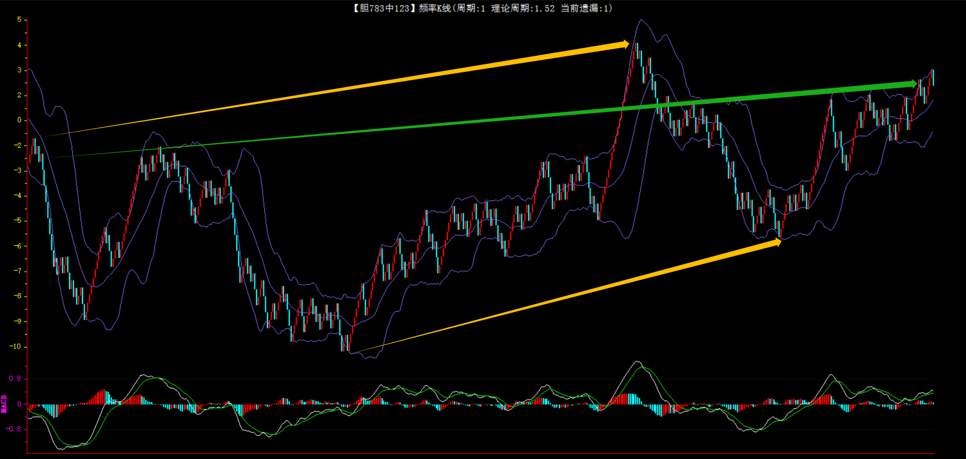The width and height of the screenshot is (966, 459).
Task: Select the rightmost candlestick on the chart
Action: (x=933, y=77)
